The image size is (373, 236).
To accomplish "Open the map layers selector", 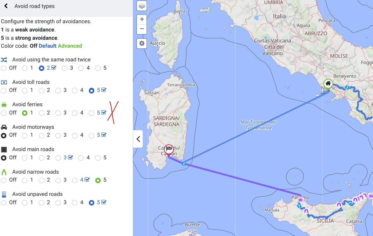I will click(142, 6).
